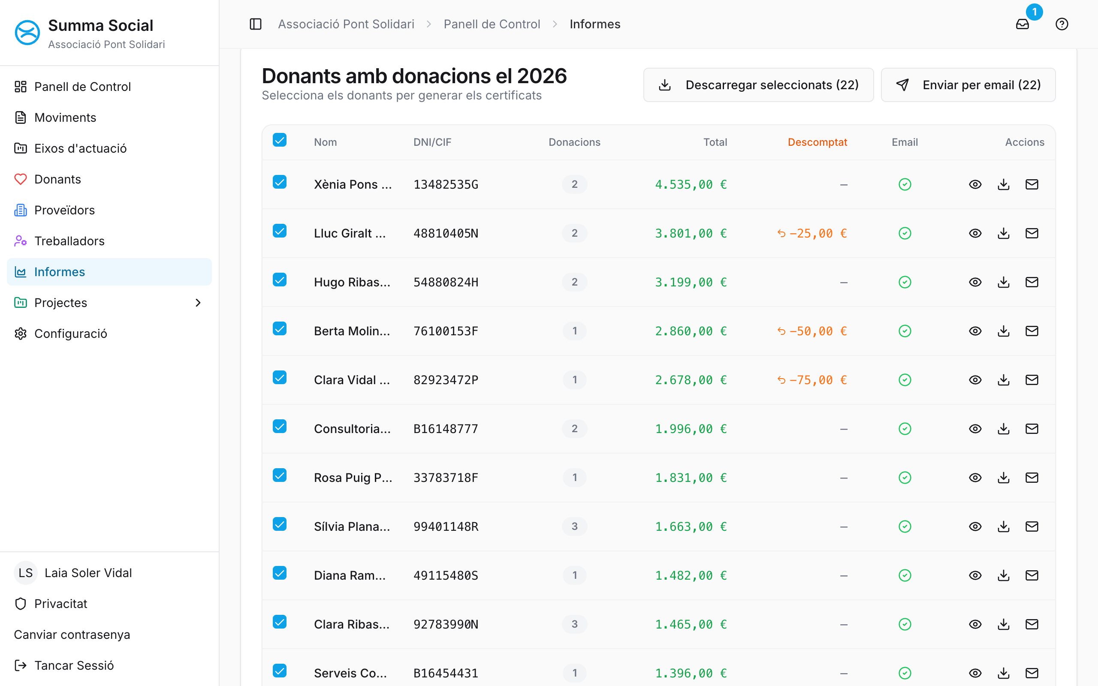Viewport: 1098px width, 686px height.
Task: Preview certificate for Berta Molin
Action: point(975,331)
